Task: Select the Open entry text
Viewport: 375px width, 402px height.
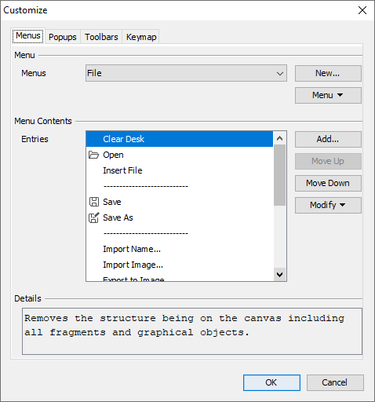Action: point(113,155)
